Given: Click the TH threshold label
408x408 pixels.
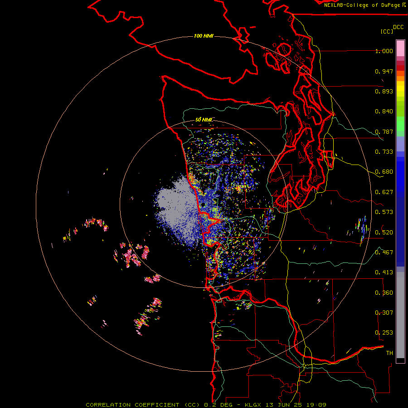Looking at the screenshot, I should point(389,353).
